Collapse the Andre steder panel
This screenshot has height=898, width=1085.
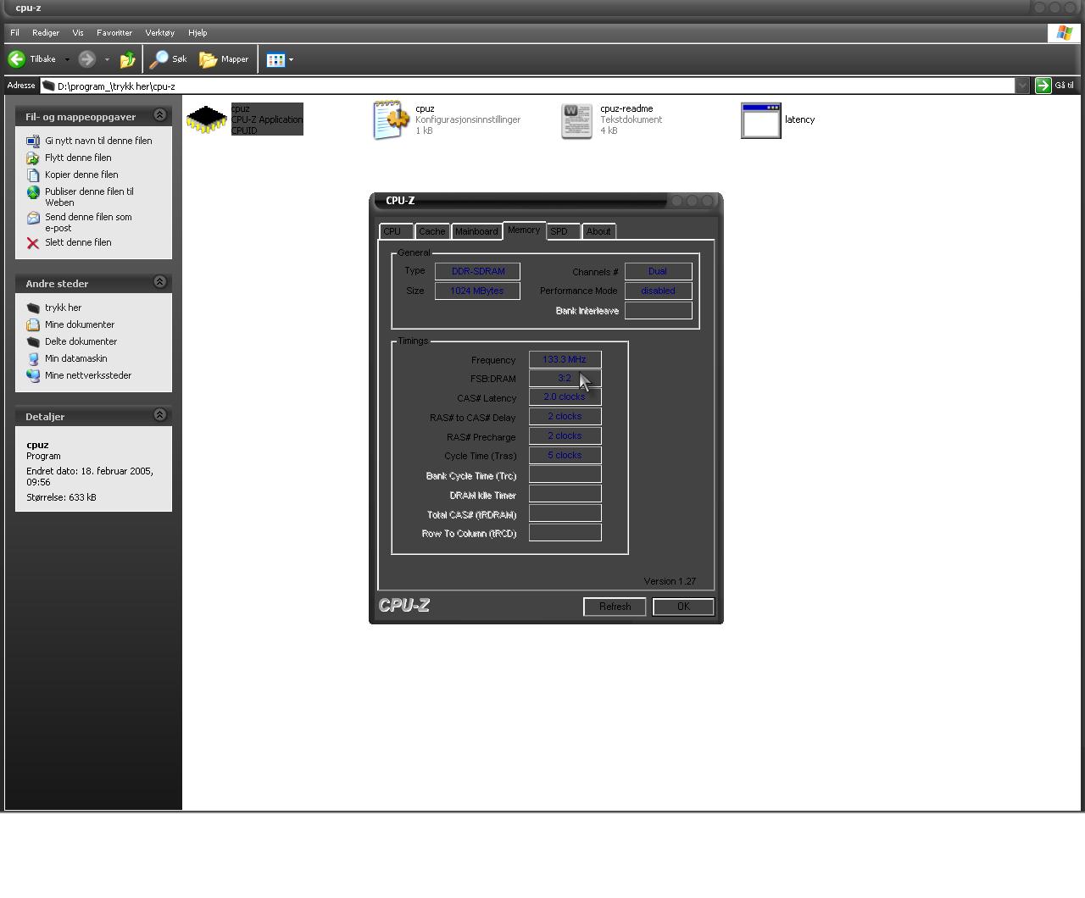(159, 282)
